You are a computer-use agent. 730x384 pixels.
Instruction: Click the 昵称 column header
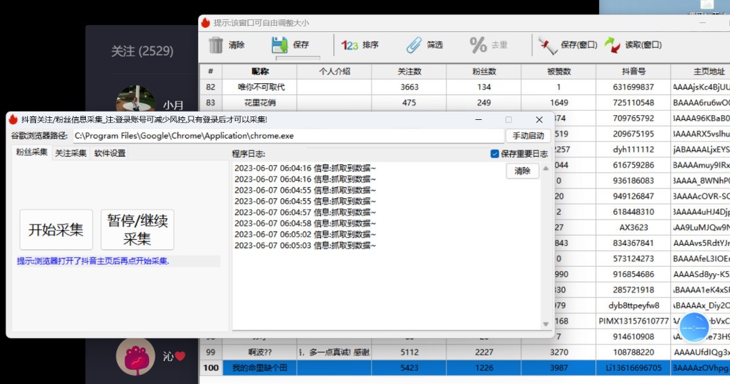pyautogui.click(x=260, y=71)
